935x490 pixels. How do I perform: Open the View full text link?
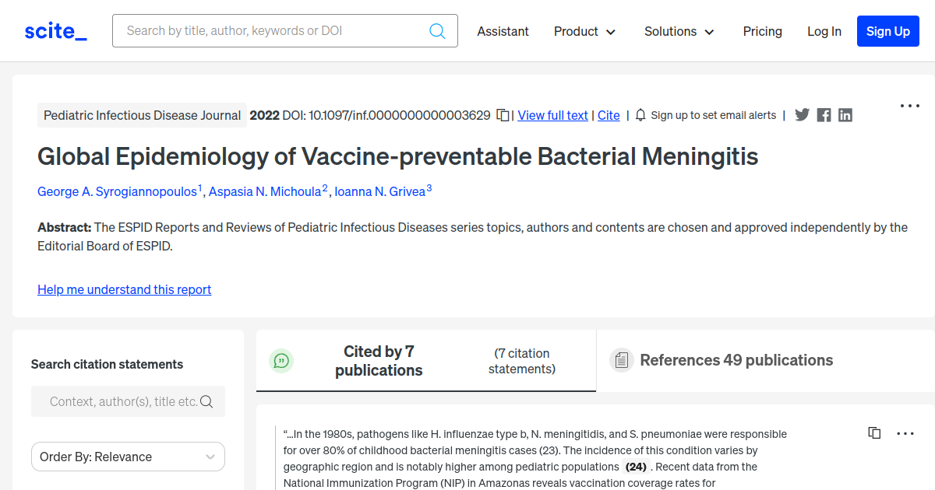coord(552,115)
